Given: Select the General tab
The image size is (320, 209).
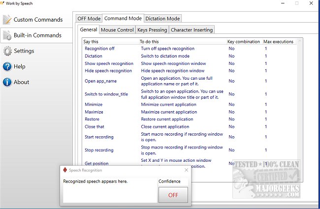Looking at the screenshot, I should coord(89,30).
